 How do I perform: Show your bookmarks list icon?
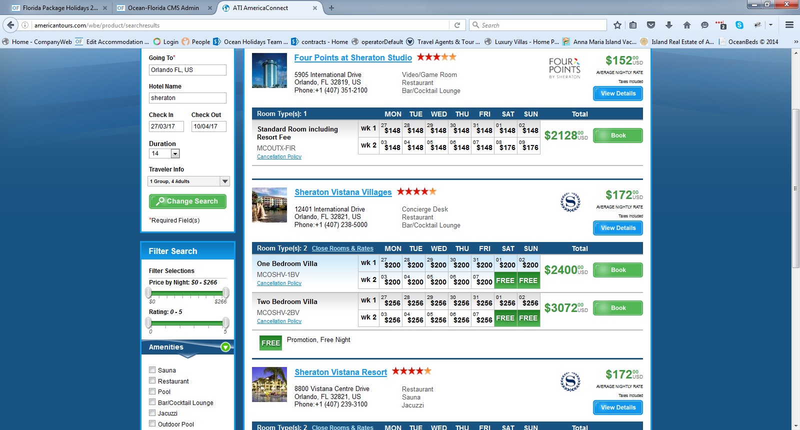633,25
